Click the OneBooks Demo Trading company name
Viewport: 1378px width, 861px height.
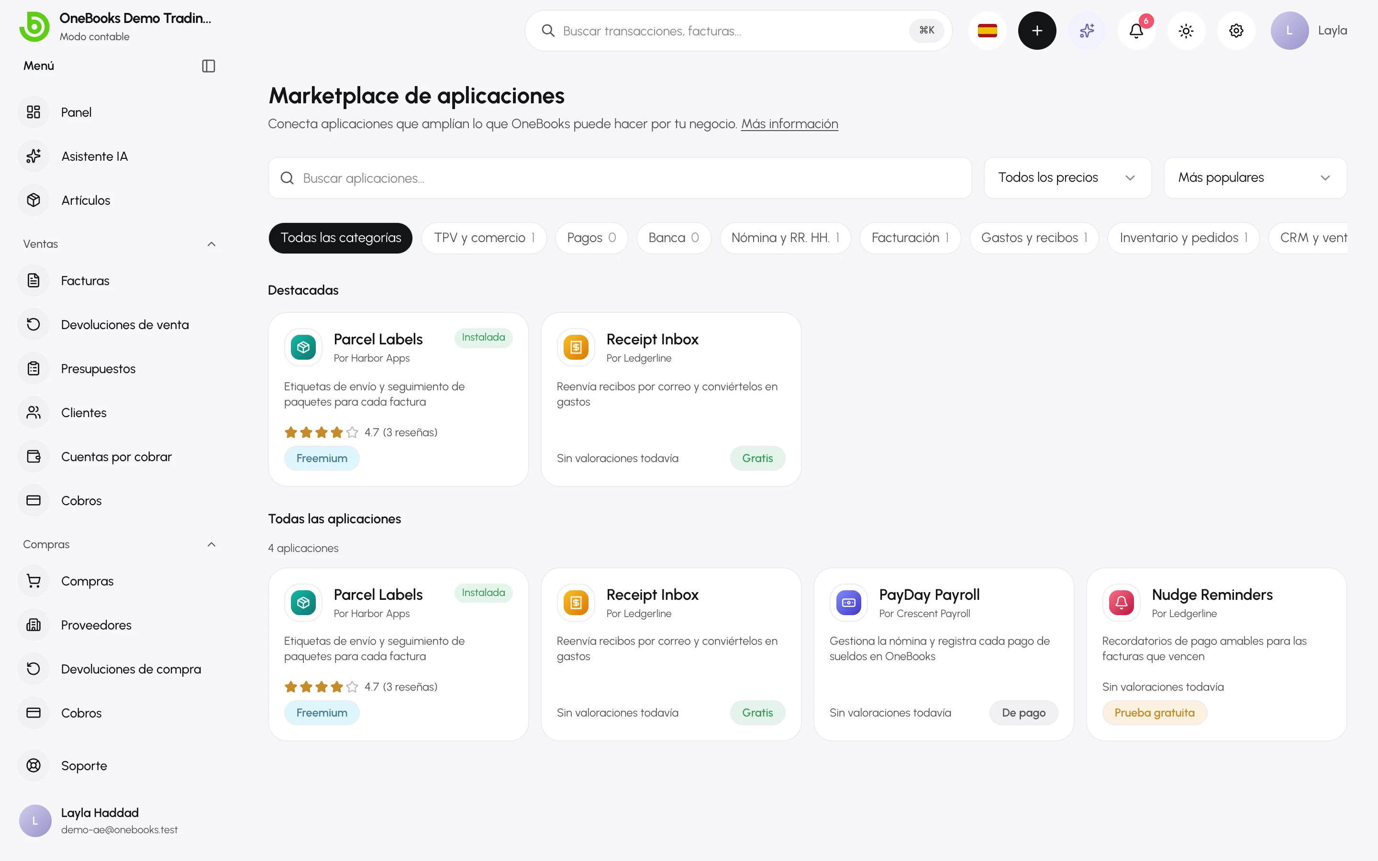[x=135, y=18]
